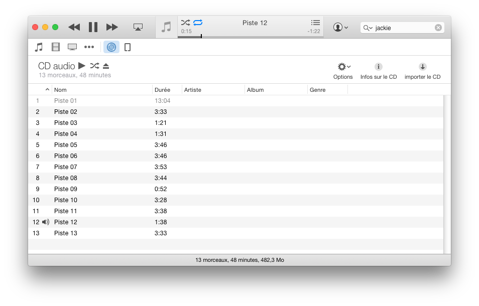The width and height of the screenshot is (479, 306).
Task: Sort by the Nom column header
Action: point(102,90)
